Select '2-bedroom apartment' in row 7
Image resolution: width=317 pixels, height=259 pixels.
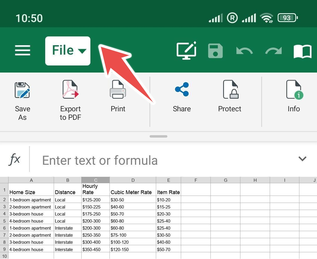point(31,235)
